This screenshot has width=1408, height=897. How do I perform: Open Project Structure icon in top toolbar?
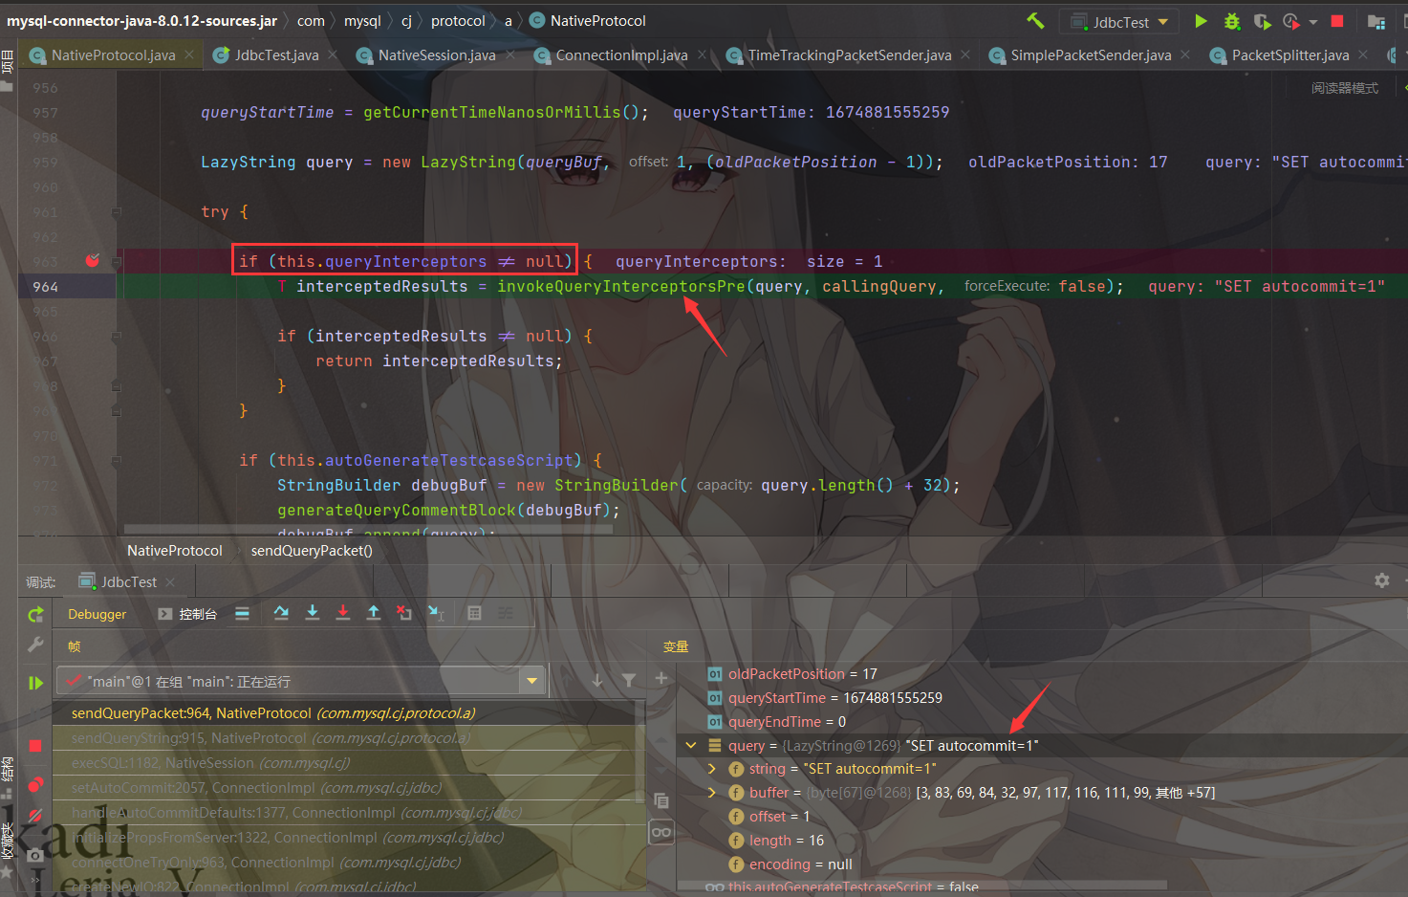tap(1376, 21)
